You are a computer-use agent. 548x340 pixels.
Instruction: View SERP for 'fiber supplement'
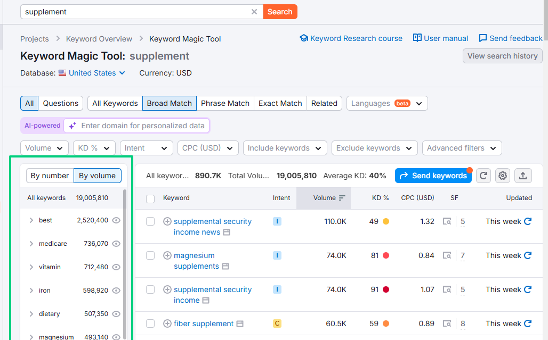click(447, 324)
